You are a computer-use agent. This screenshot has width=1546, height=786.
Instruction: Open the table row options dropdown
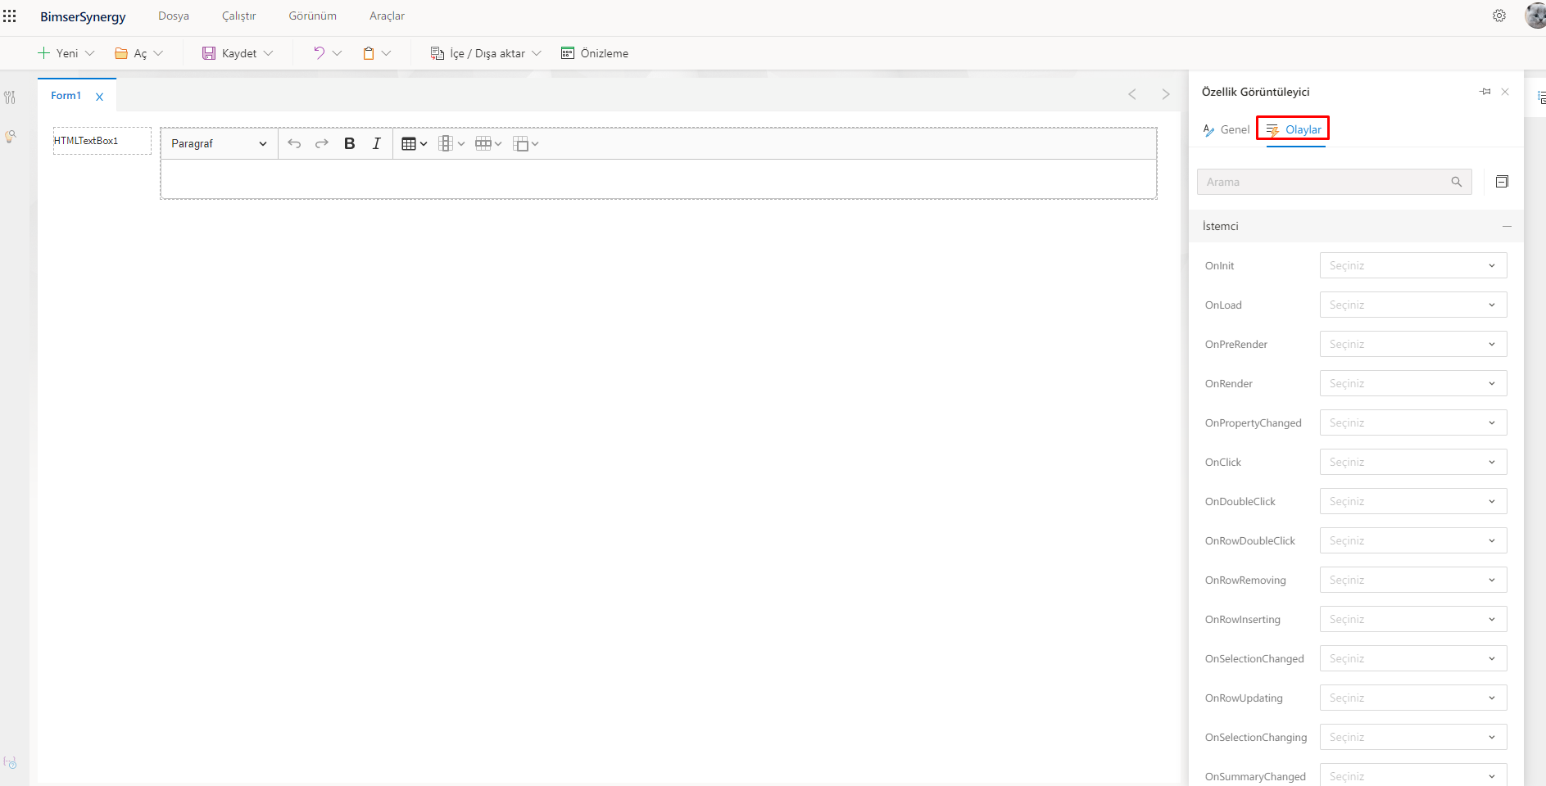pyautogui.click(x=488, y=144)
